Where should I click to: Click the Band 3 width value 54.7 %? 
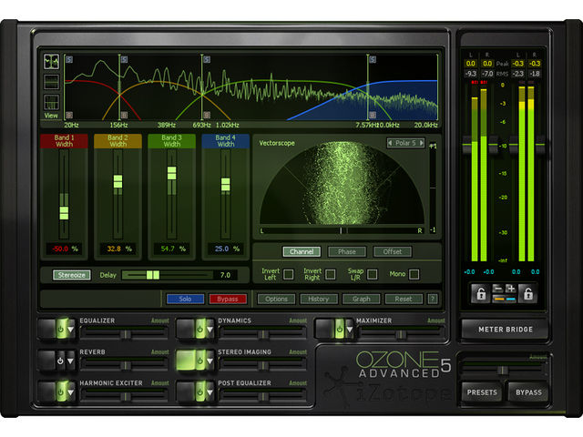coord(173,249)
